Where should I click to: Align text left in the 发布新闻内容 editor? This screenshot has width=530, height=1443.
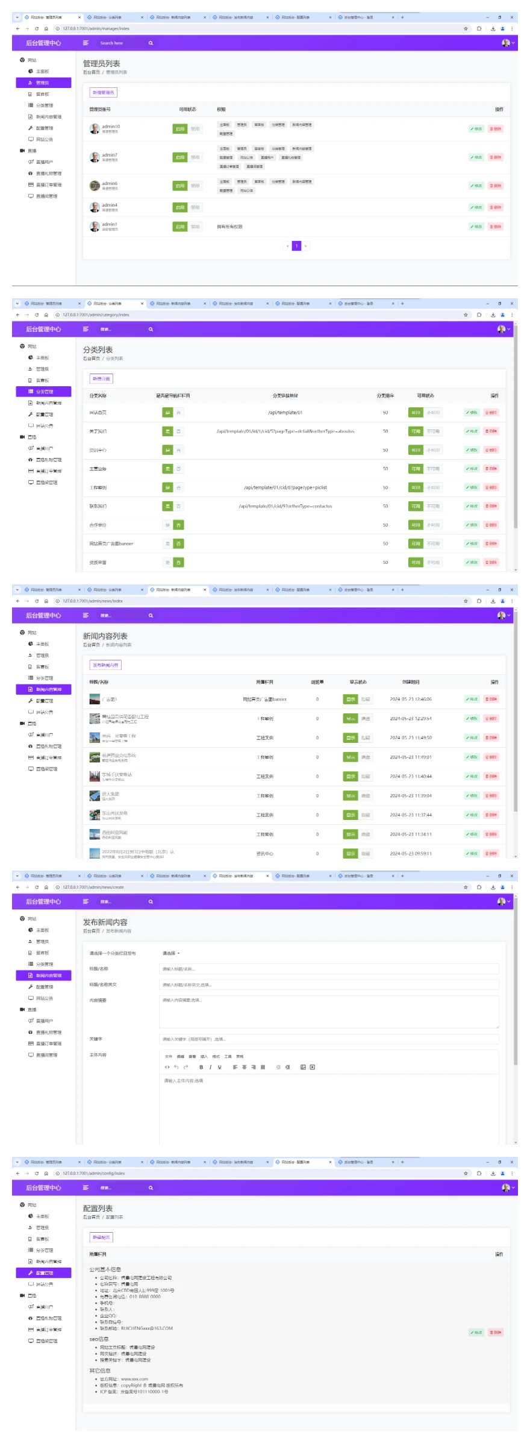point(235,1067)
